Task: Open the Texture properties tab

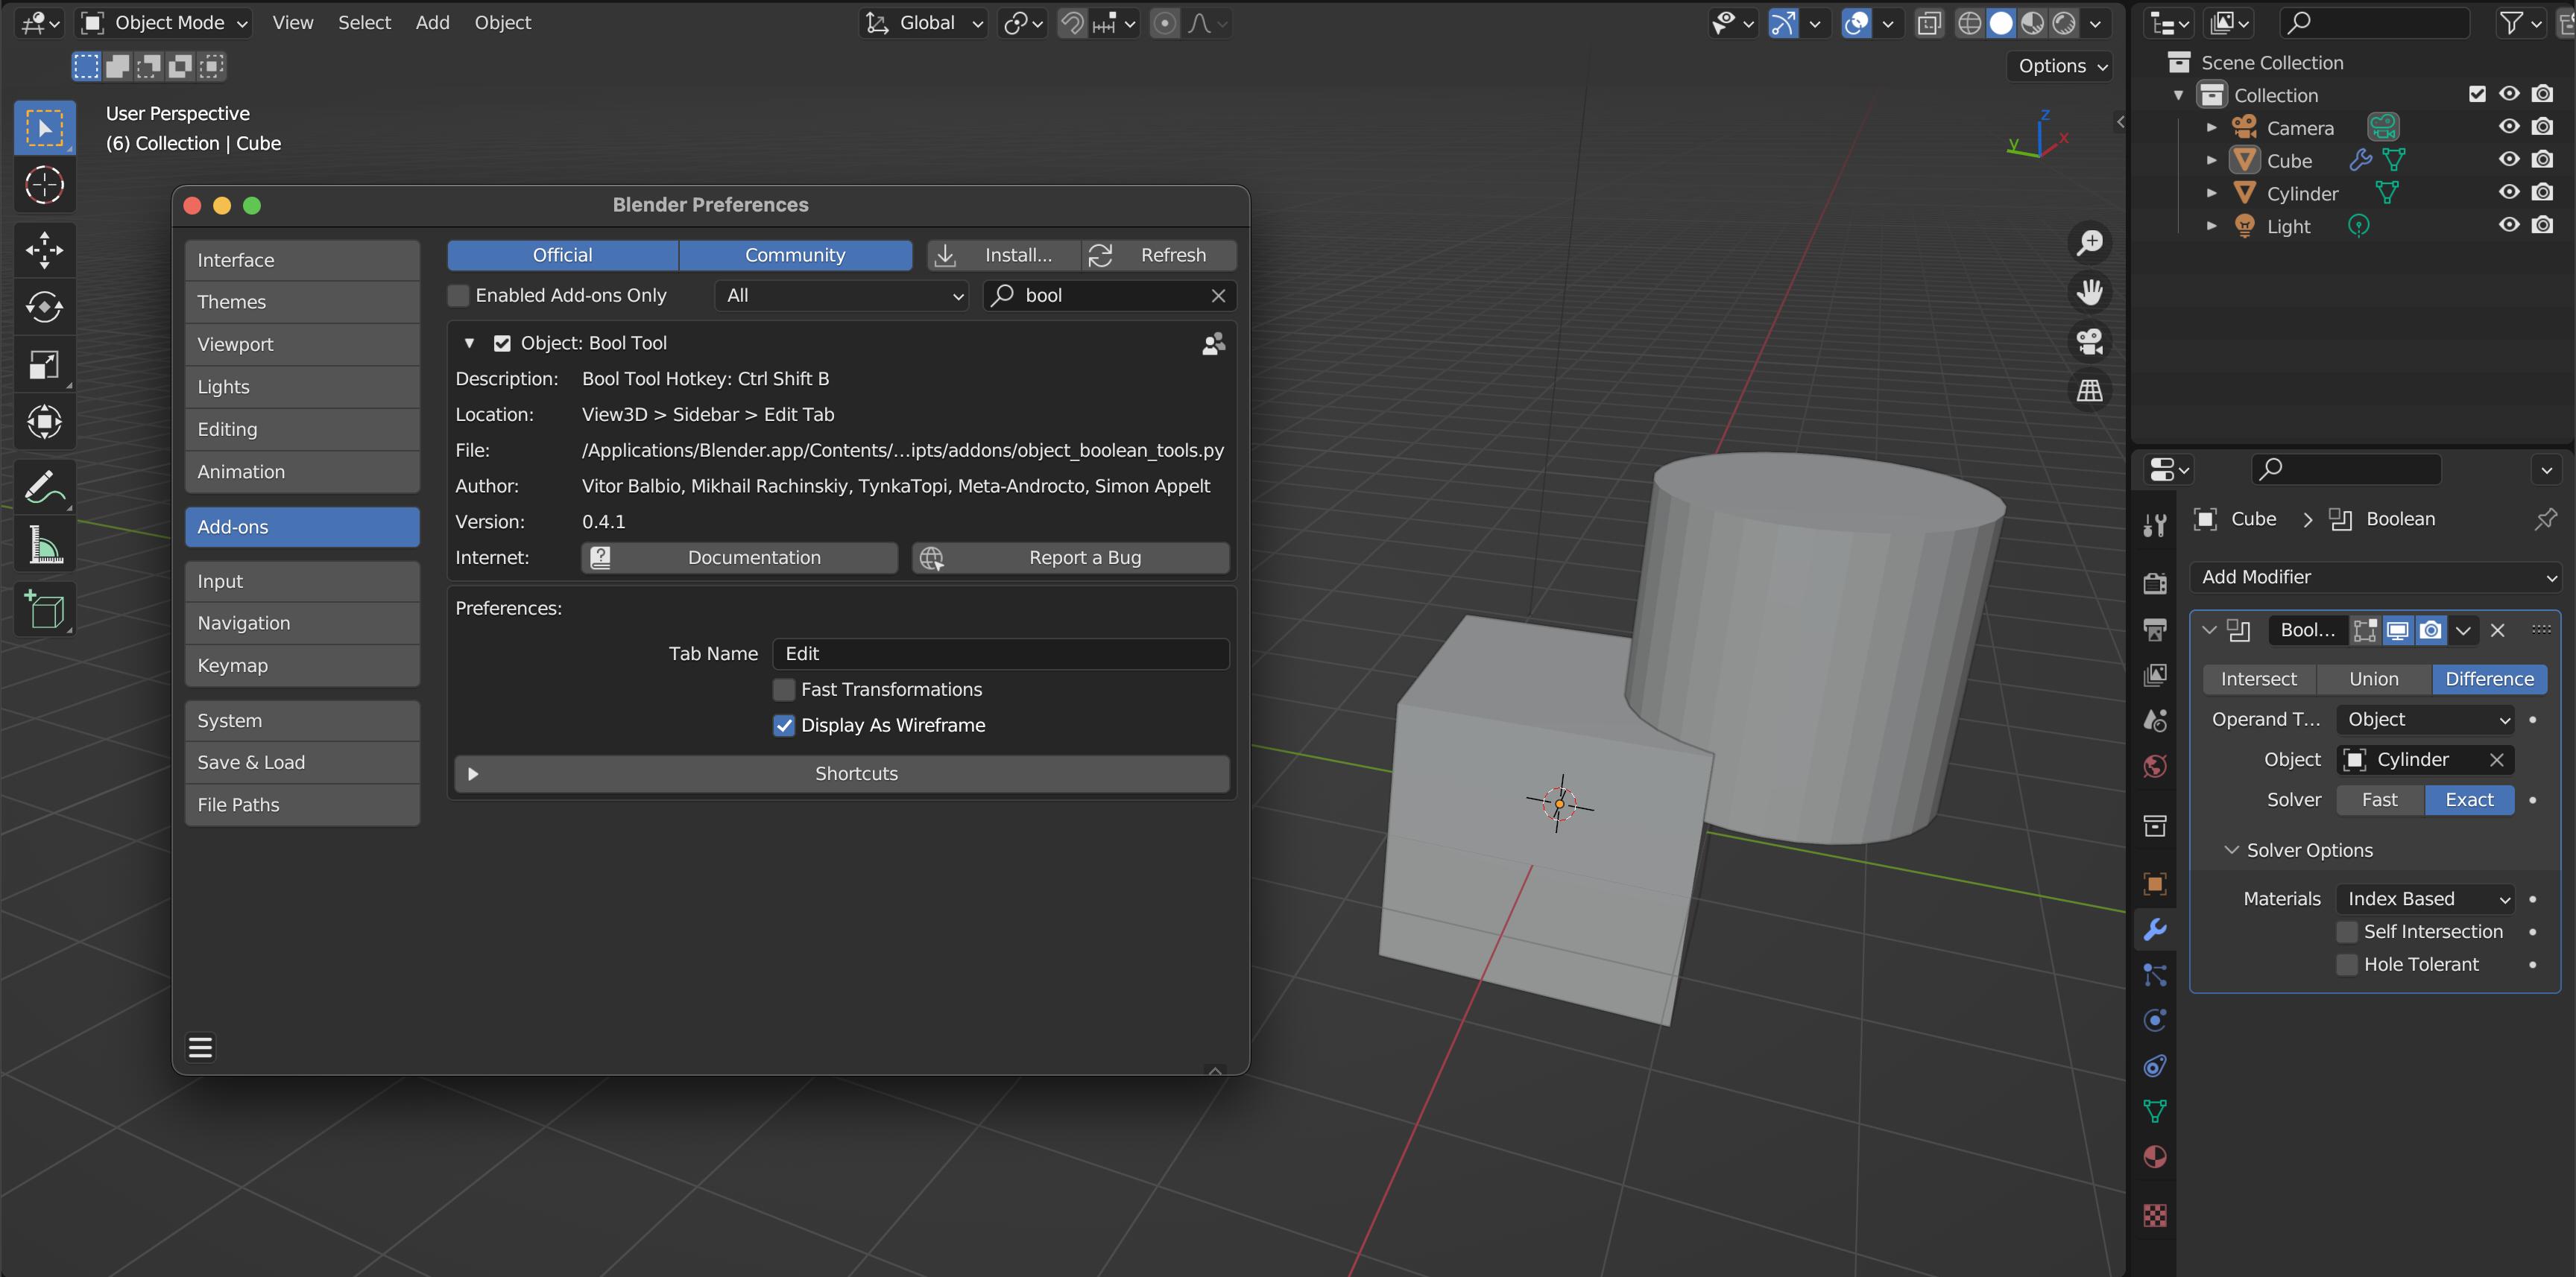Action: [x=2155, y=1215]
